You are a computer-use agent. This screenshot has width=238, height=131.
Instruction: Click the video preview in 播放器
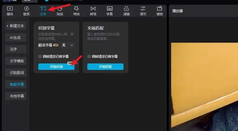(205, 87)
